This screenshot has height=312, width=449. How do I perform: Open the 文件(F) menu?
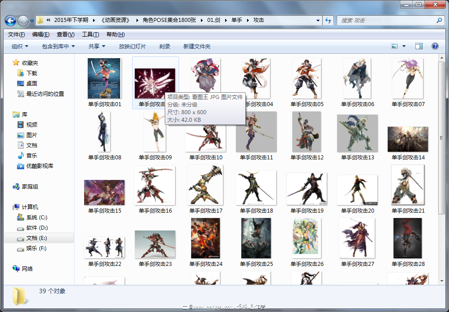[x=16, y=34]
